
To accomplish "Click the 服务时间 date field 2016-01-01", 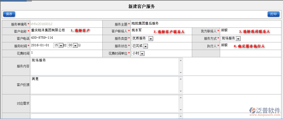I will pos(40,45).
